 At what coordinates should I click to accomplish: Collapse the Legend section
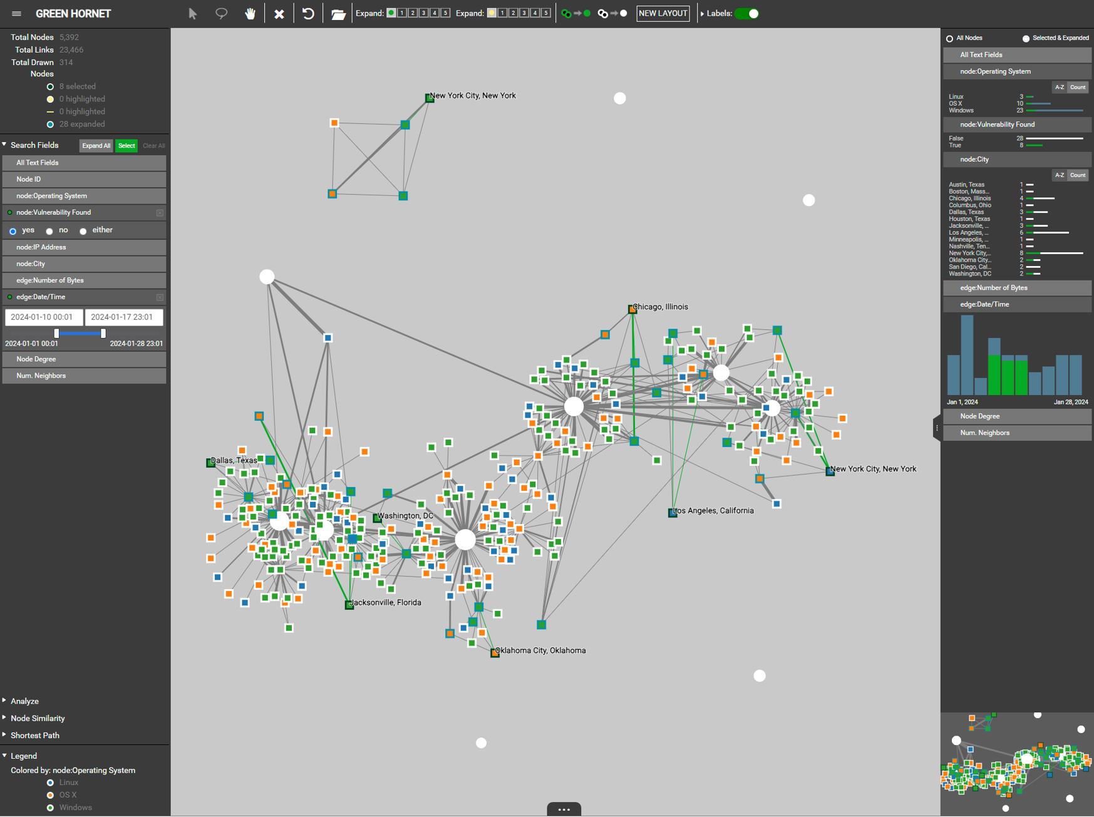[x=23, y=756]
